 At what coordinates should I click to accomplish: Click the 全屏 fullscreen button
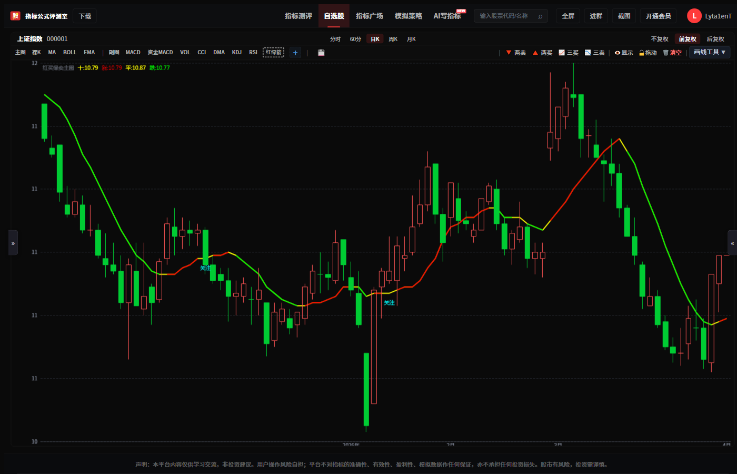[x=568, y=16]
